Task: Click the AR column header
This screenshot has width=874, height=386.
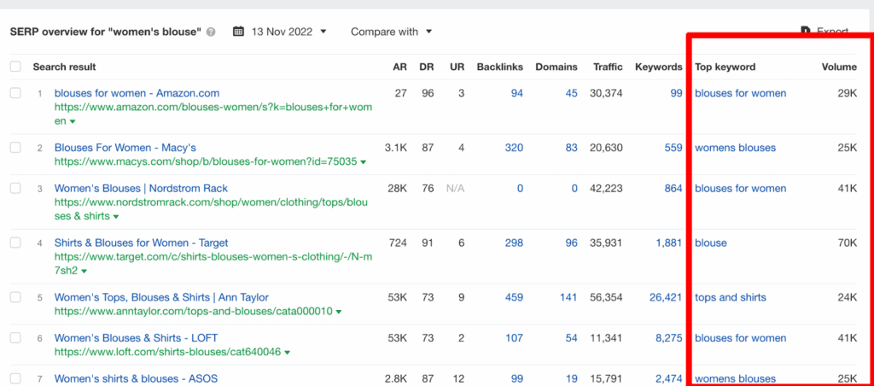Action: [x=399, y=67]
